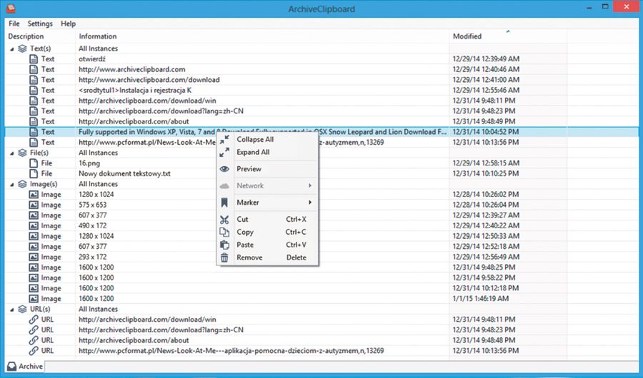Collapse the Image(s) tree group
This screenshot has height=378, width=643.
[x=12, y=184]
